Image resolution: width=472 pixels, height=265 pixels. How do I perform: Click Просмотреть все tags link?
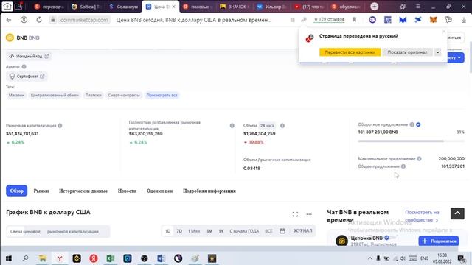pyautogui.click(x=162, y=95)
